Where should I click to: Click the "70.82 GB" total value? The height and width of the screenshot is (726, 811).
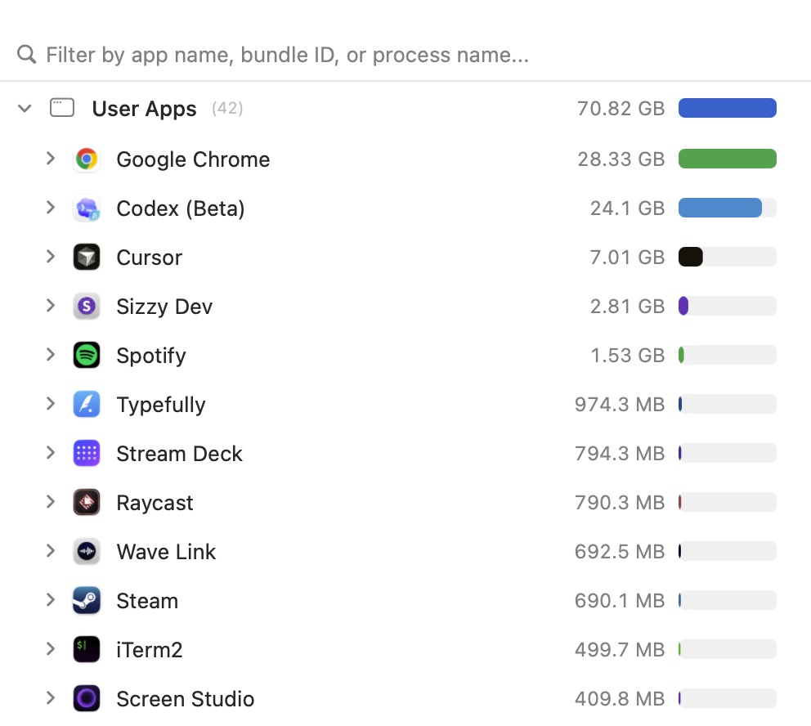[621, 109]
